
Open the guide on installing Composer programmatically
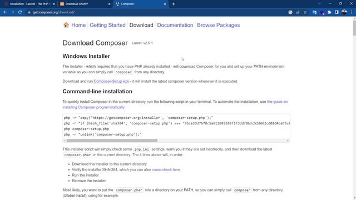tap(175, 104)
